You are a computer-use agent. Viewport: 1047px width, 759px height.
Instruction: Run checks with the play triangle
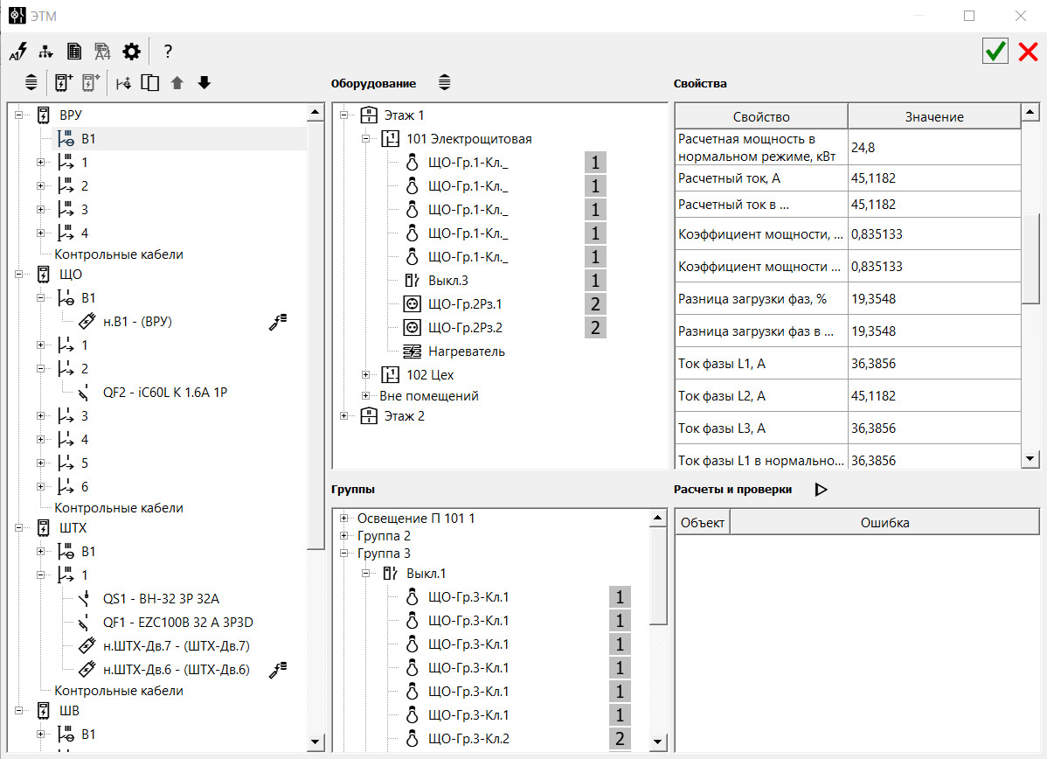point(822,490)
